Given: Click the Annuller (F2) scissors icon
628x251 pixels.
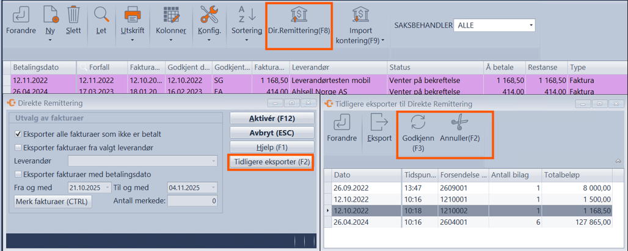Looking at the screenshot, I should [459, 122].
